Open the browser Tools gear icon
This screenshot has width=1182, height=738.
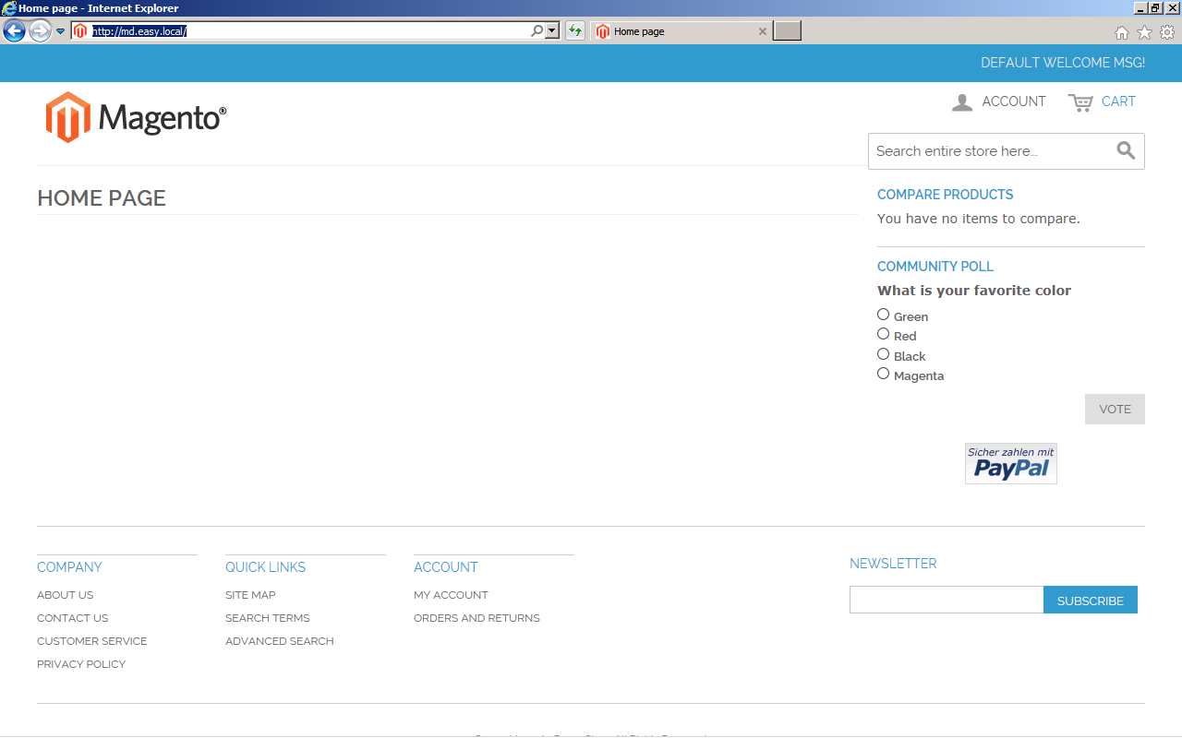click(x=1167, y=32)
